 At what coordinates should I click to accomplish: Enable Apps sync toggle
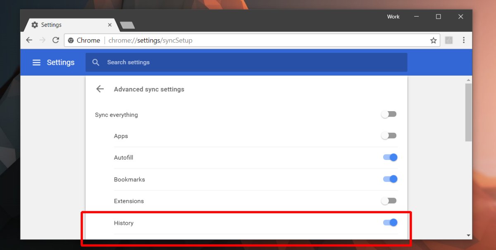click(x=389, y=136)
